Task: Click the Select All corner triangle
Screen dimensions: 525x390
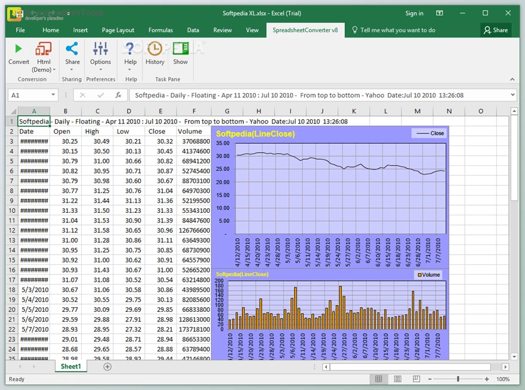Action: (x=13, y=112)
